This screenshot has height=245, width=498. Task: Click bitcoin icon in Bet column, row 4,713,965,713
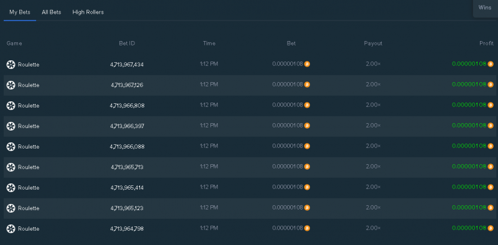[x=307, y=167]
